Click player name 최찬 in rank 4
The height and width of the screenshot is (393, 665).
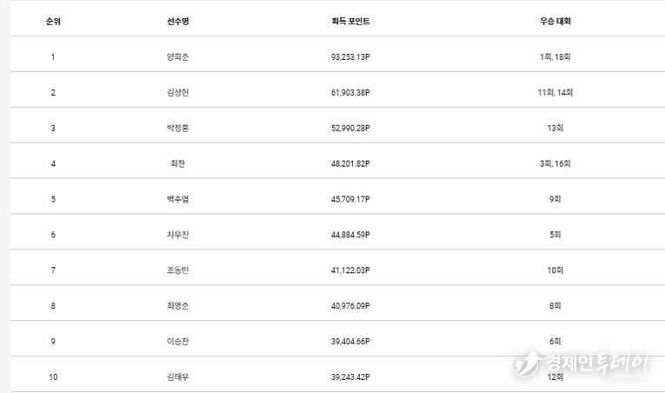tap(177, 163)
